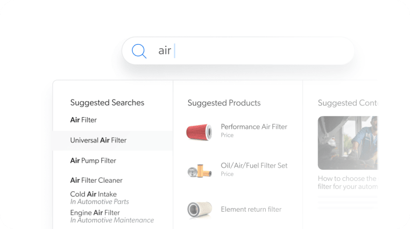The width and height of the screenshot is (410, 229).
Task: Select "Engine Air Filter" in Automotive Maintenance
Action: 95,212
